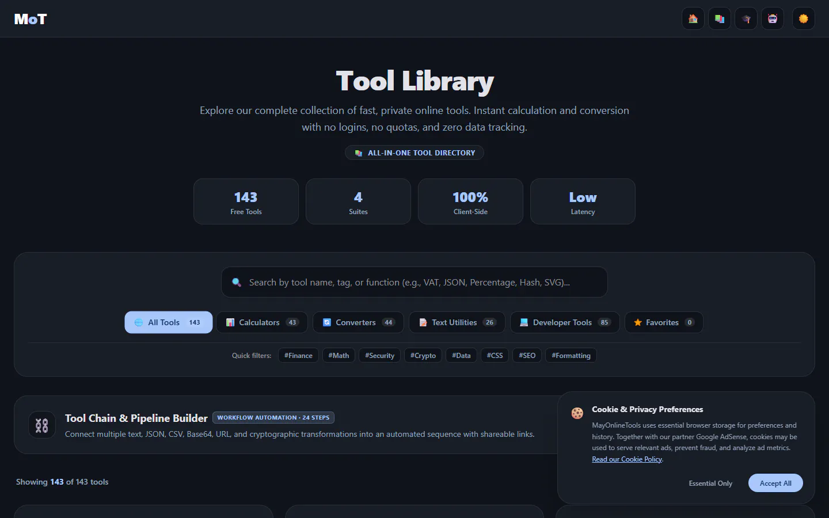The image size is (829, 518).
Task: Apply the #CSS quick filter
Action: 495,356
